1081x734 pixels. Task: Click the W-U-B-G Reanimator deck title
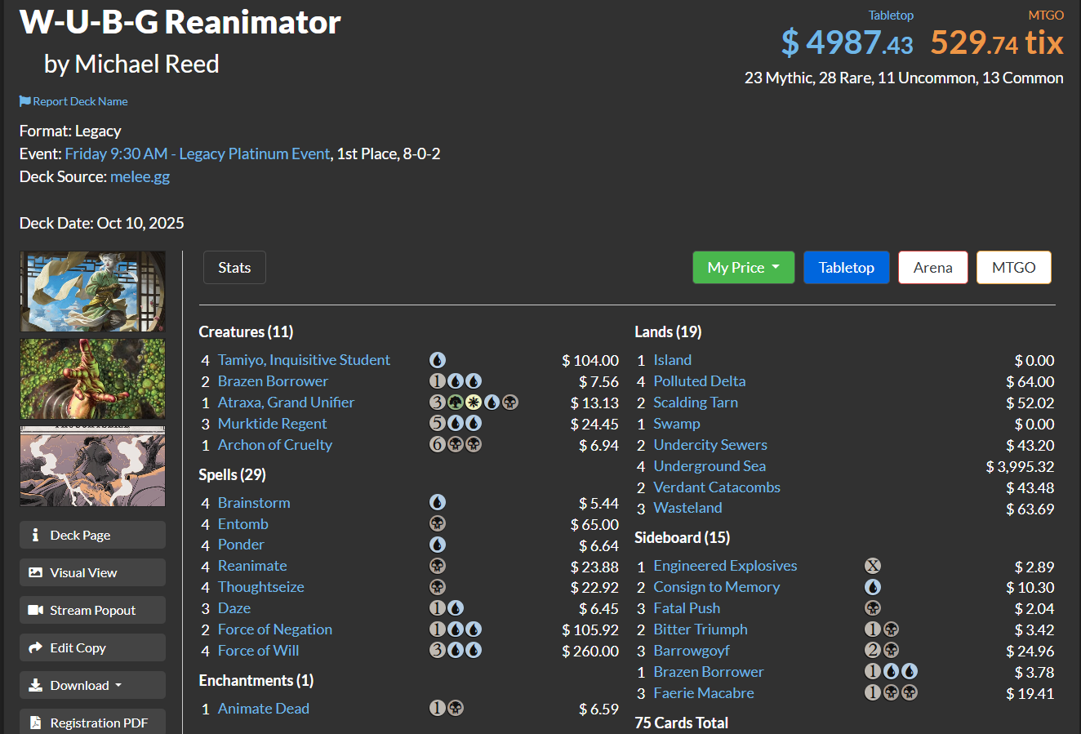tap(180, 22)
